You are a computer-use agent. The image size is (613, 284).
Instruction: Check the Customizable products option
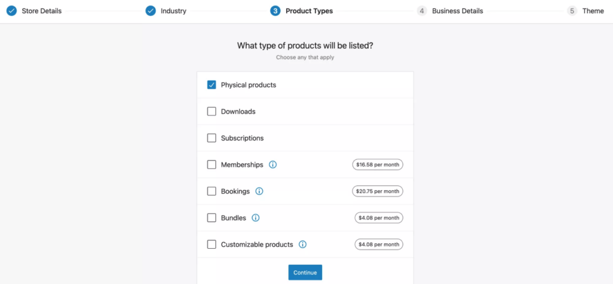coord(212,245)
